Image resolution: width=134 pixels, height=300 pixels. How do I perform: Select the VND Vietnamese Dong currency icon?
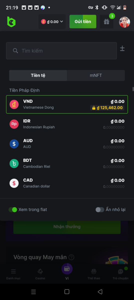[x=14, y=104]
